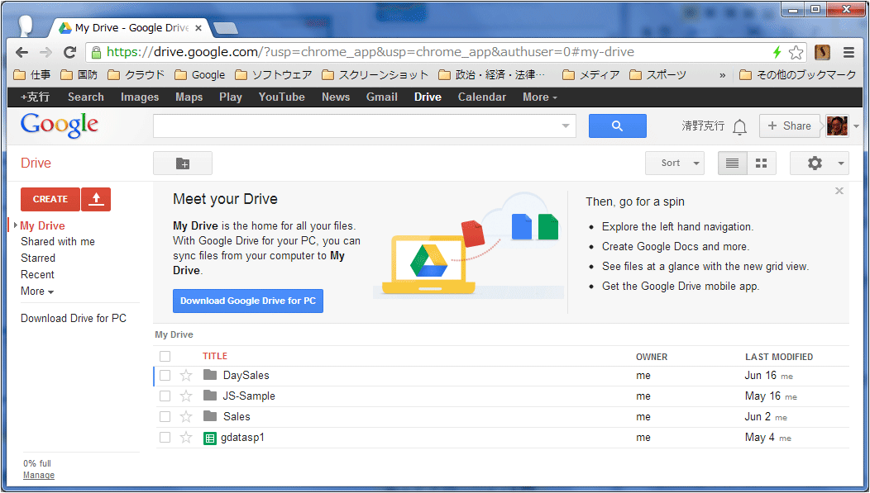This screenshot has width=870, height=493.
Task: Go to Calendar in the Google bar
Action: point(481,97)
